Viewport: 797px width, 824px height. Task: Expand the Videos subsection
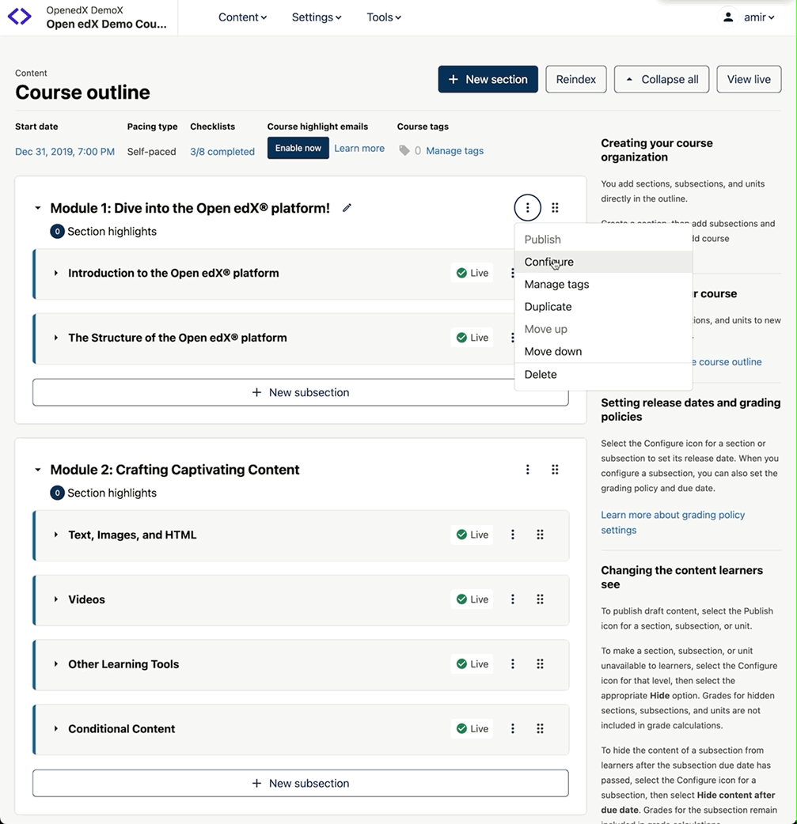(x=56, y=599)
